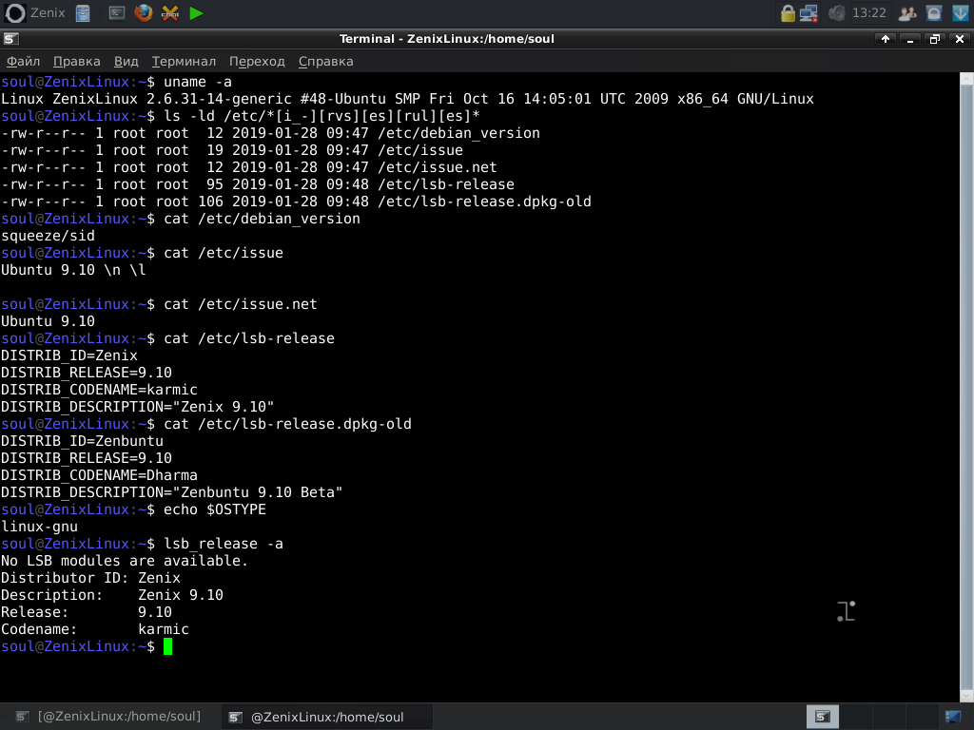Open the Файл menu
The width and height of the screenshot is (974, 730).
point(23,62)
